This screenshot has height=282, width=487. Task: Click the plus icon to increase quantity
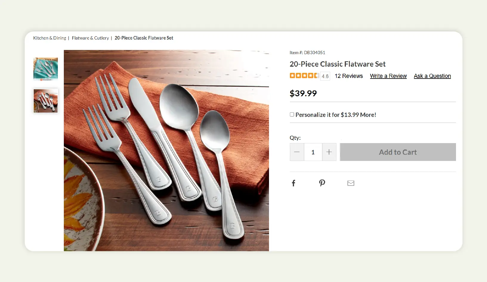coord(329,152)
